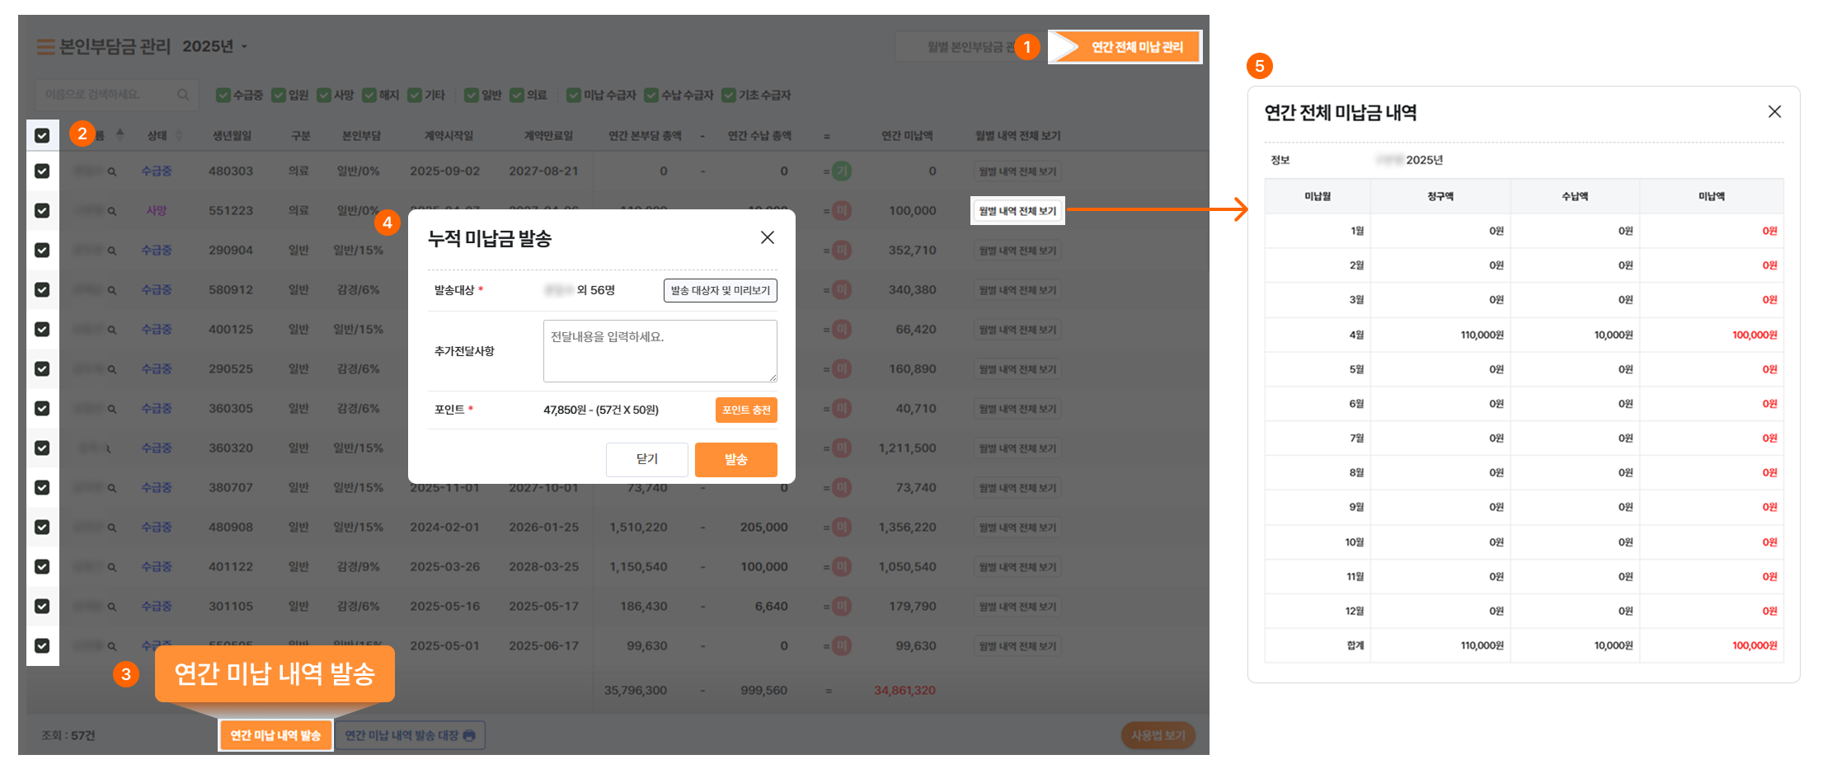Close the 연간 전체 미납금 내역 panel

[x=1774, y=111]
